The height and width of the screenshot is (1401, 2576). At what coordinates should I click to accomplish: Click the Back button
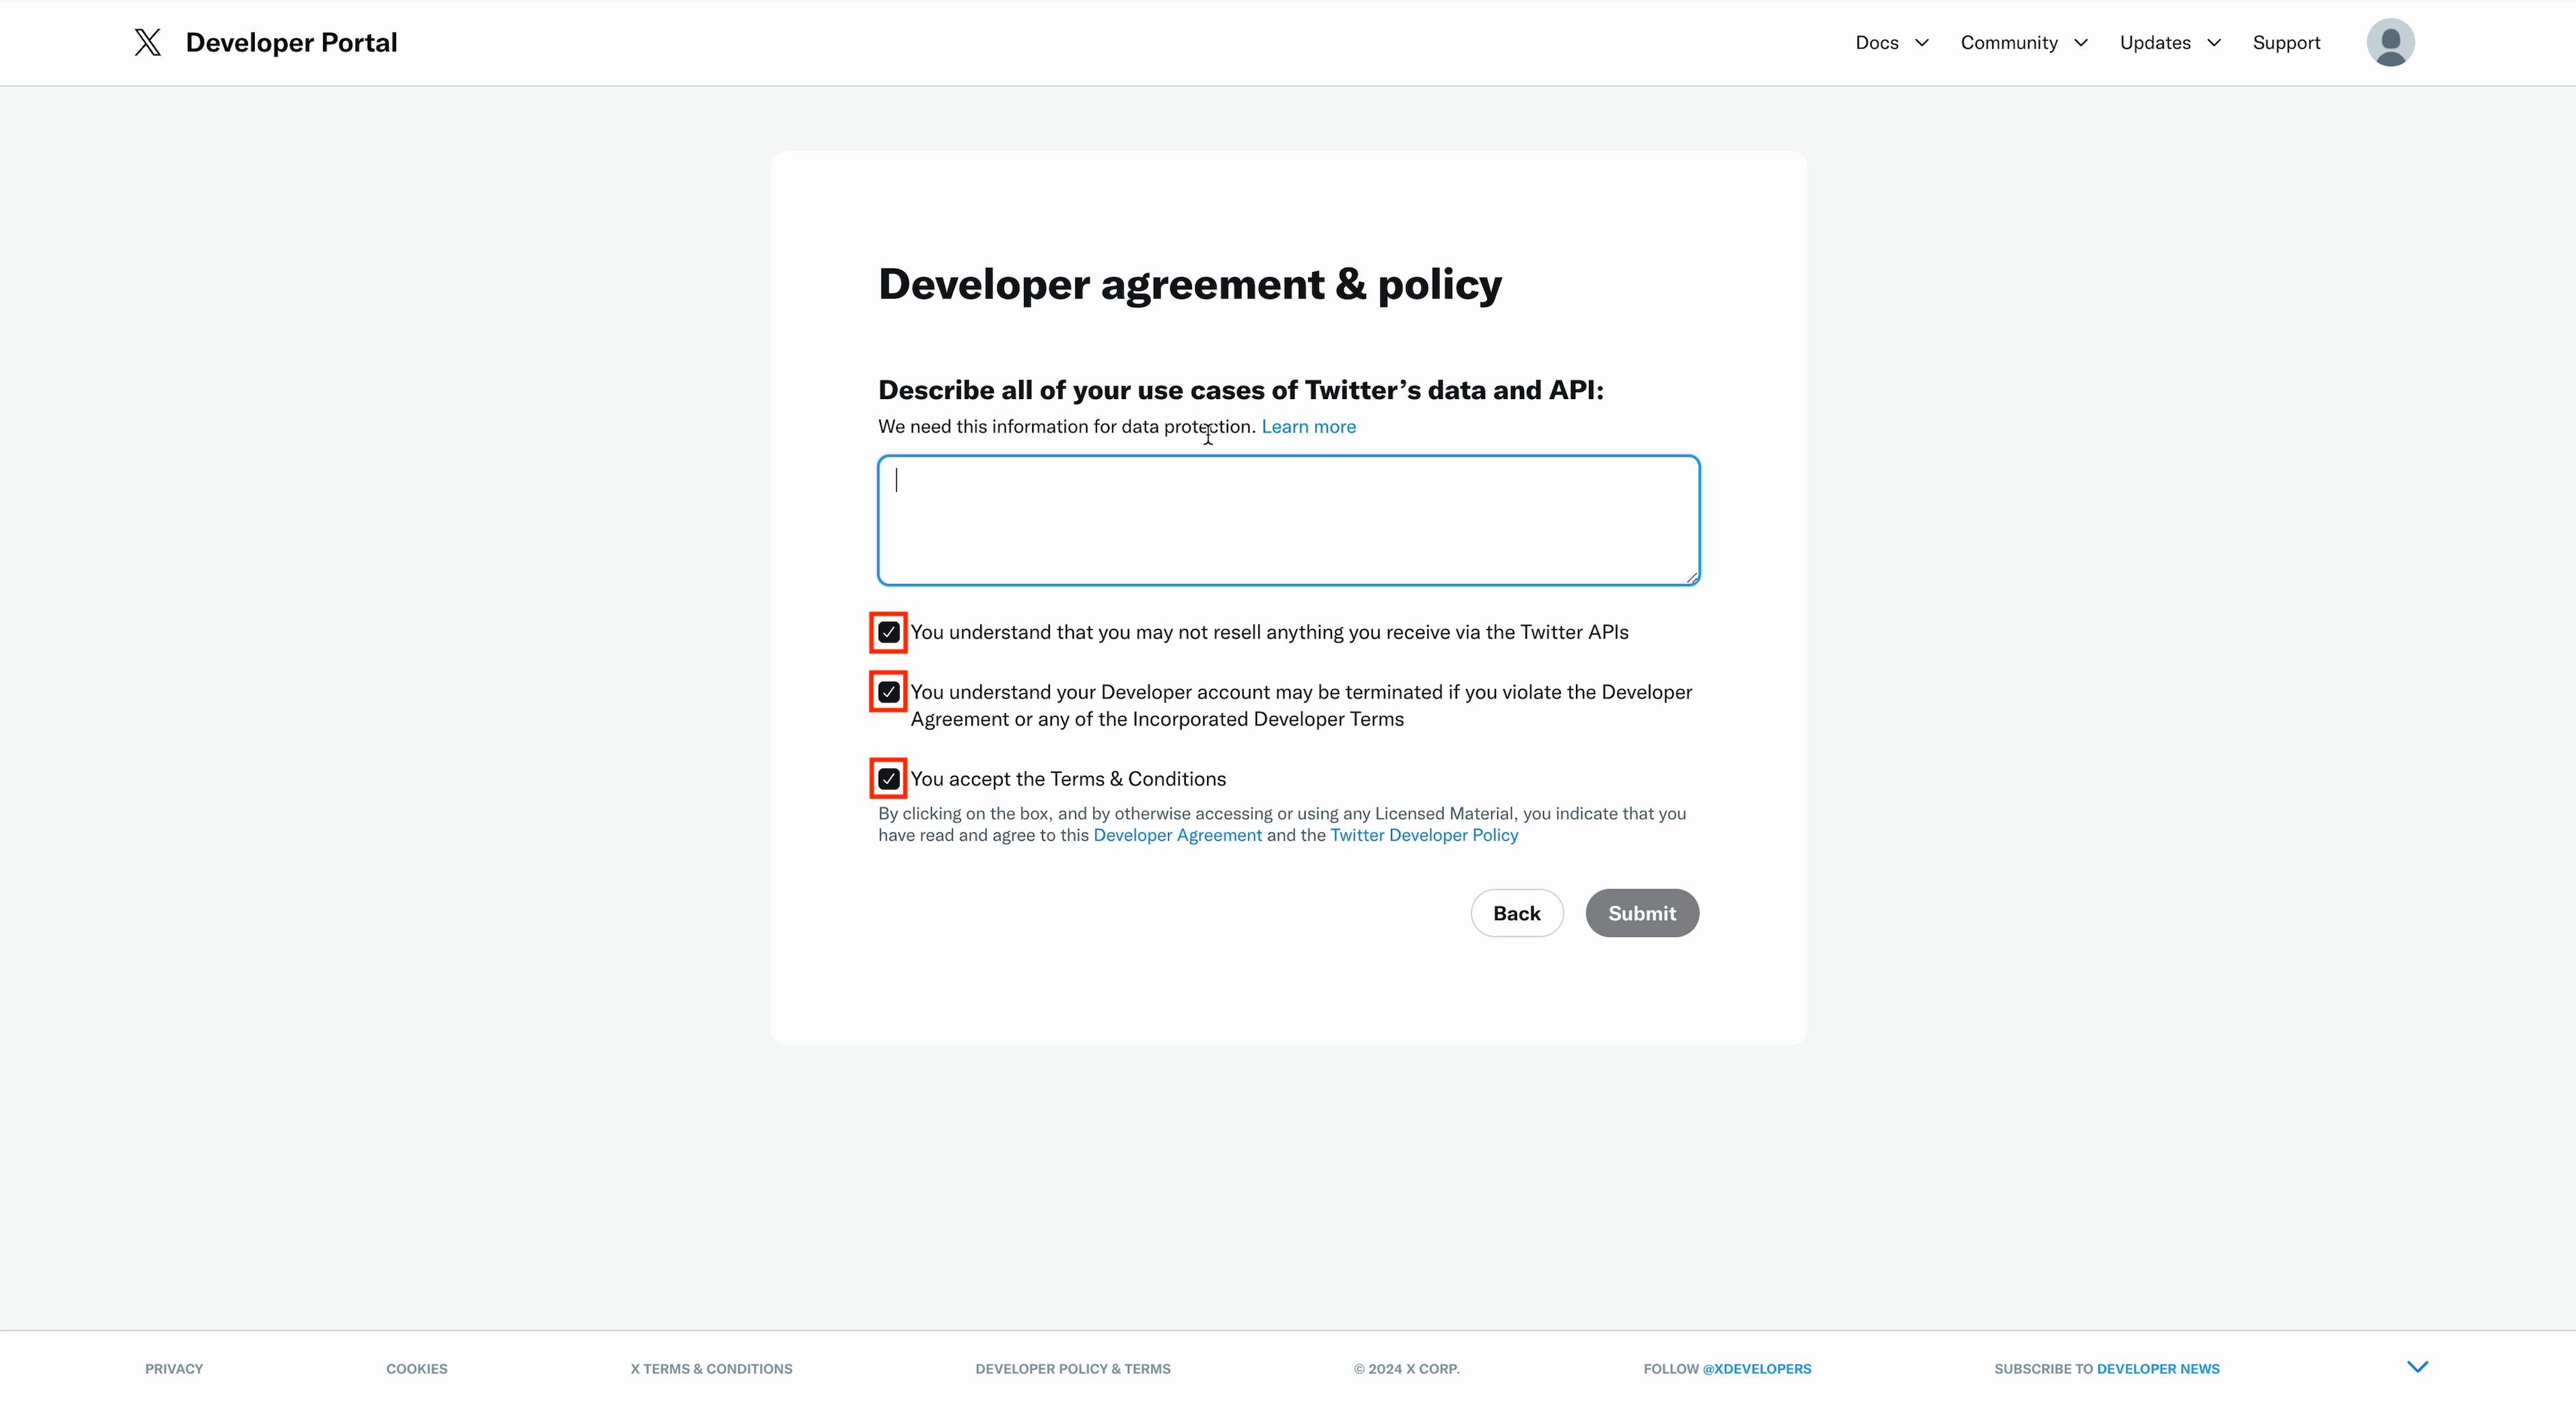(1516, 912)
